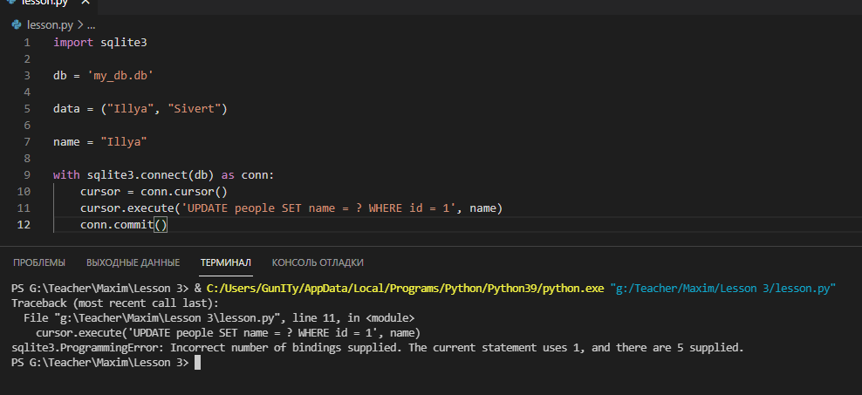Click the sqlite3.ProgrammingError message in terminal
Viewport: 862px width, 395px height.
377,348
